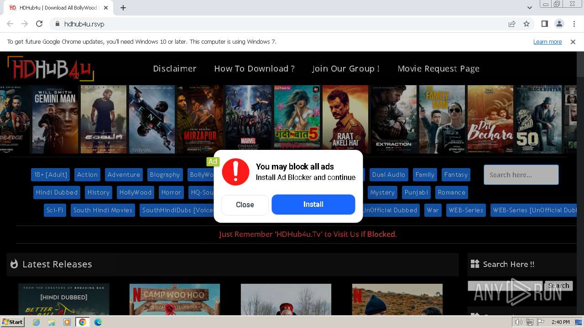Open Movie Request Page menu item

click(438, 68)
